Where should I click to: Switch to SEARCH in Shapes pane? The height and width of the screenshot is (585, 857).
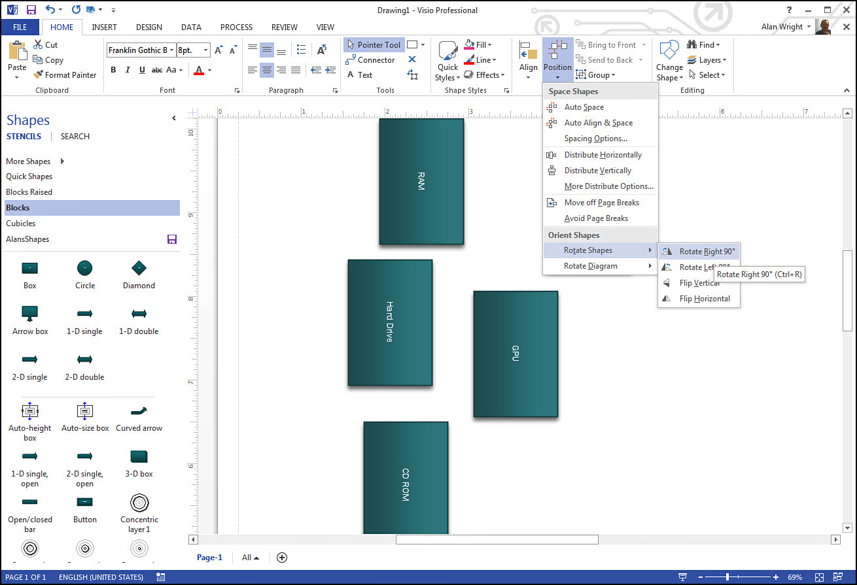point(75,137)
